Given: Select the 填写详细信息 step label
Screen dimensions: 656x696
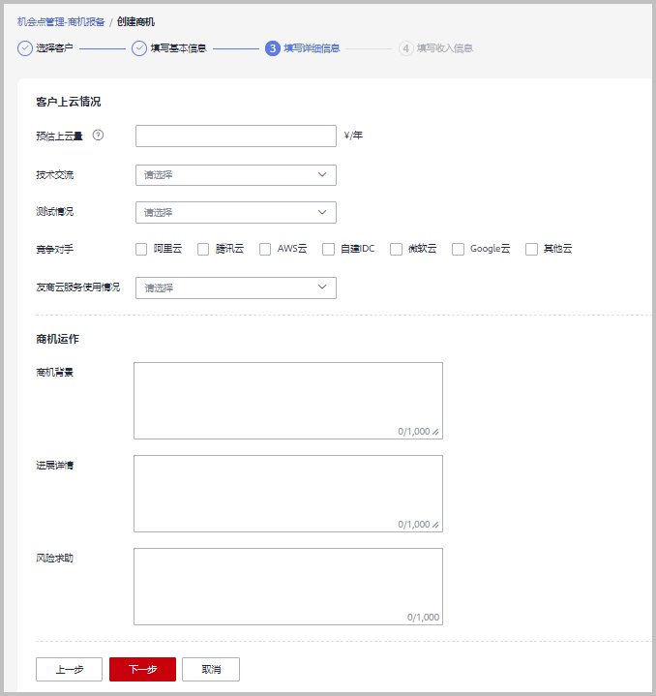Looking at the screenshot, I should click(312, 48).
